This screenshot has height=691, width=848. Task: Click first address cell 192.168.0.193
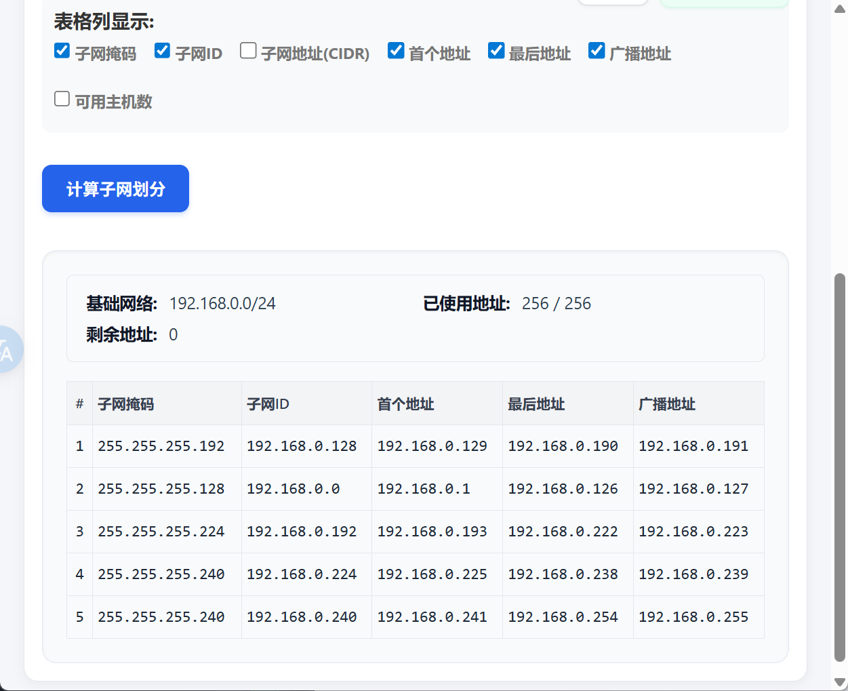point(432,532)
